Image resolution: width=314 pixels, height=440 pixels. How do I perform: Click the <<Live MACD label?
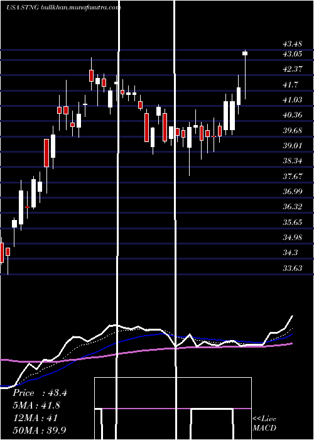coord(264,423)
